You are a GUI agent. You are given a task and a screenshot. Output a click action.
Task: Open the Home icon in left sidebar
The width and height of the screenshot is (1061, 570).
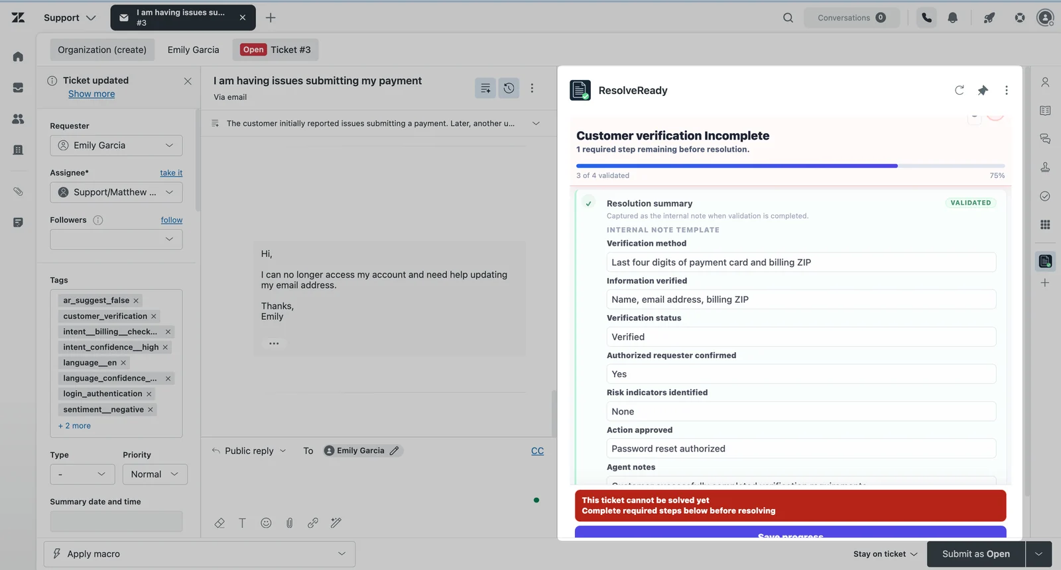[18, 57]
